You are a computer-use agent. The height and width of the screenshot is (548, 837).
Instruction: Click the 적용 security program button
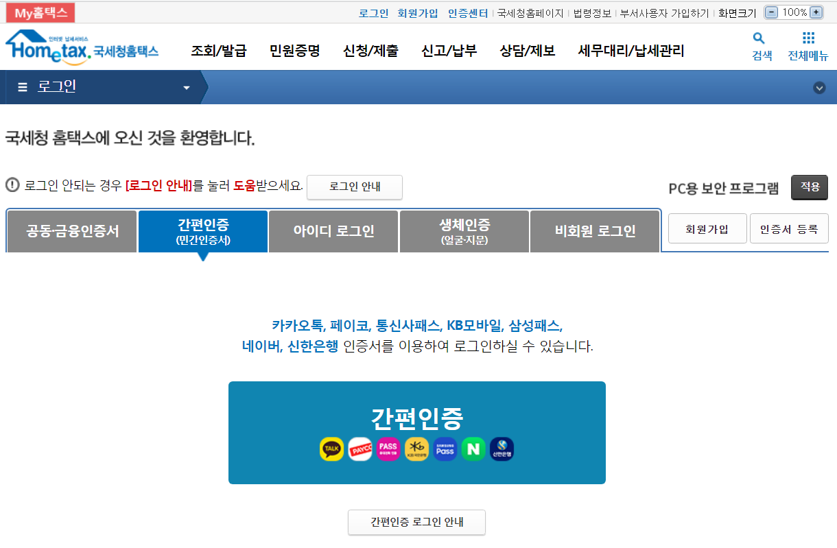point(810,187)
